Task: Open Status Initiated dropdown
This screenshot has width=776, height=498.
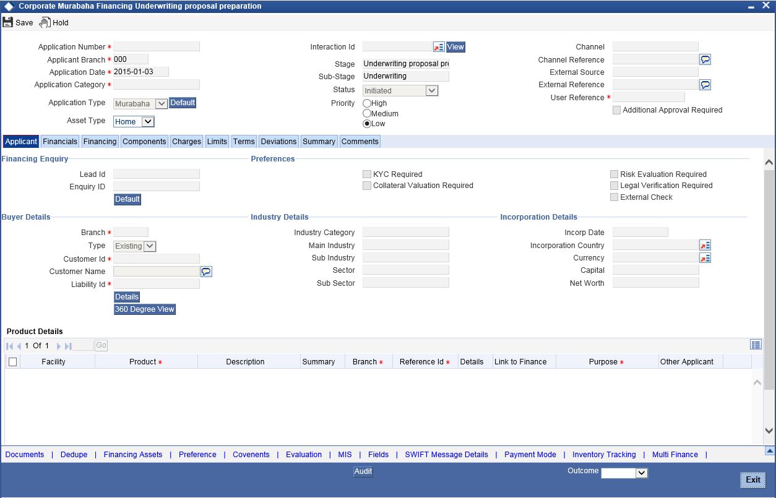Action: [x=400, y=90]
